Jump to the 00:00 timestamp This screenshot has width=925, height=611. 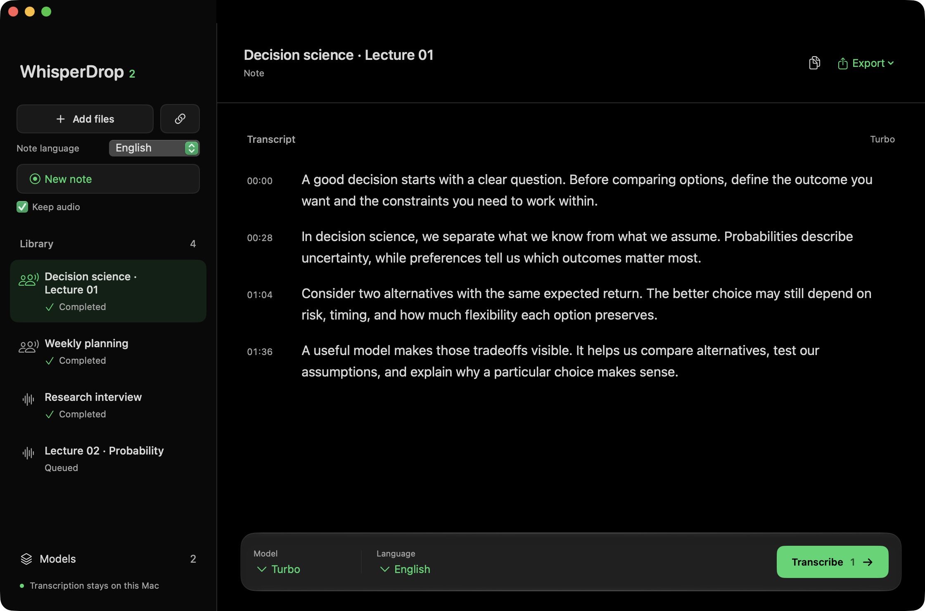[x=260, y=181]
